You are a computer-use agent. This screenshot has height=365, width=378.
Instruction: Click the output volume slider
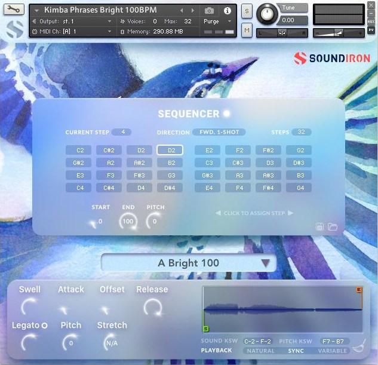pyautogui.click(x=339, y=33)
